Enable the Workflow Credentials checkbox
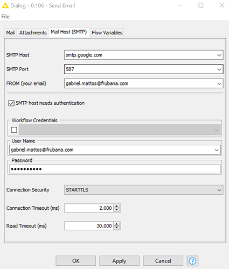This screenshot has width=229, height=269. tap(14, 130)
